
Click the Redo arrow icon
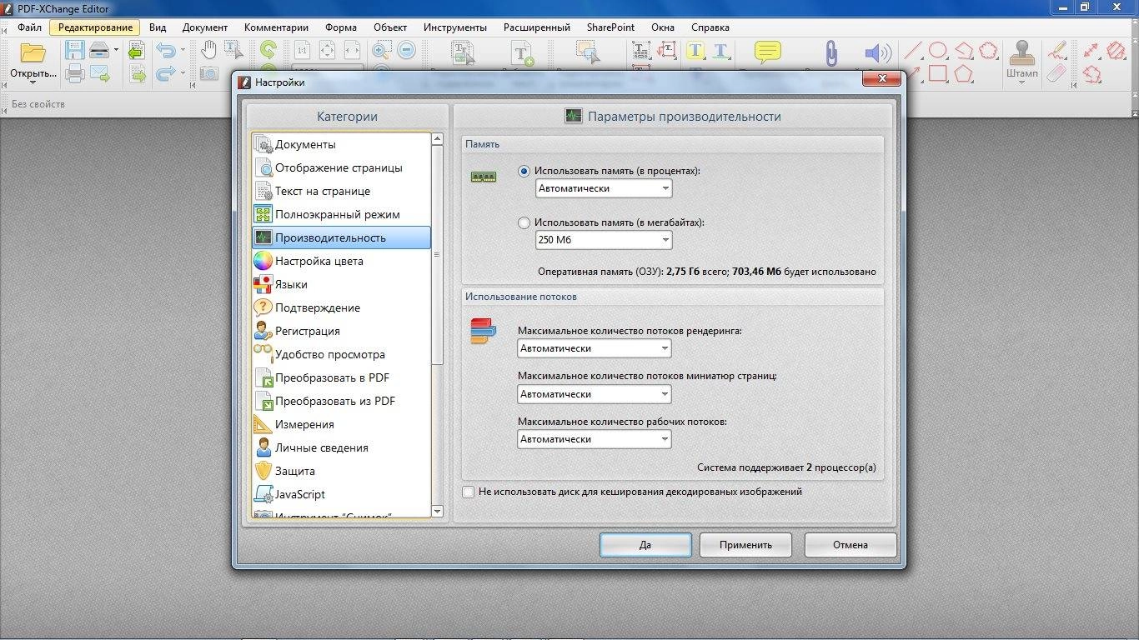(x=165, y=74)
